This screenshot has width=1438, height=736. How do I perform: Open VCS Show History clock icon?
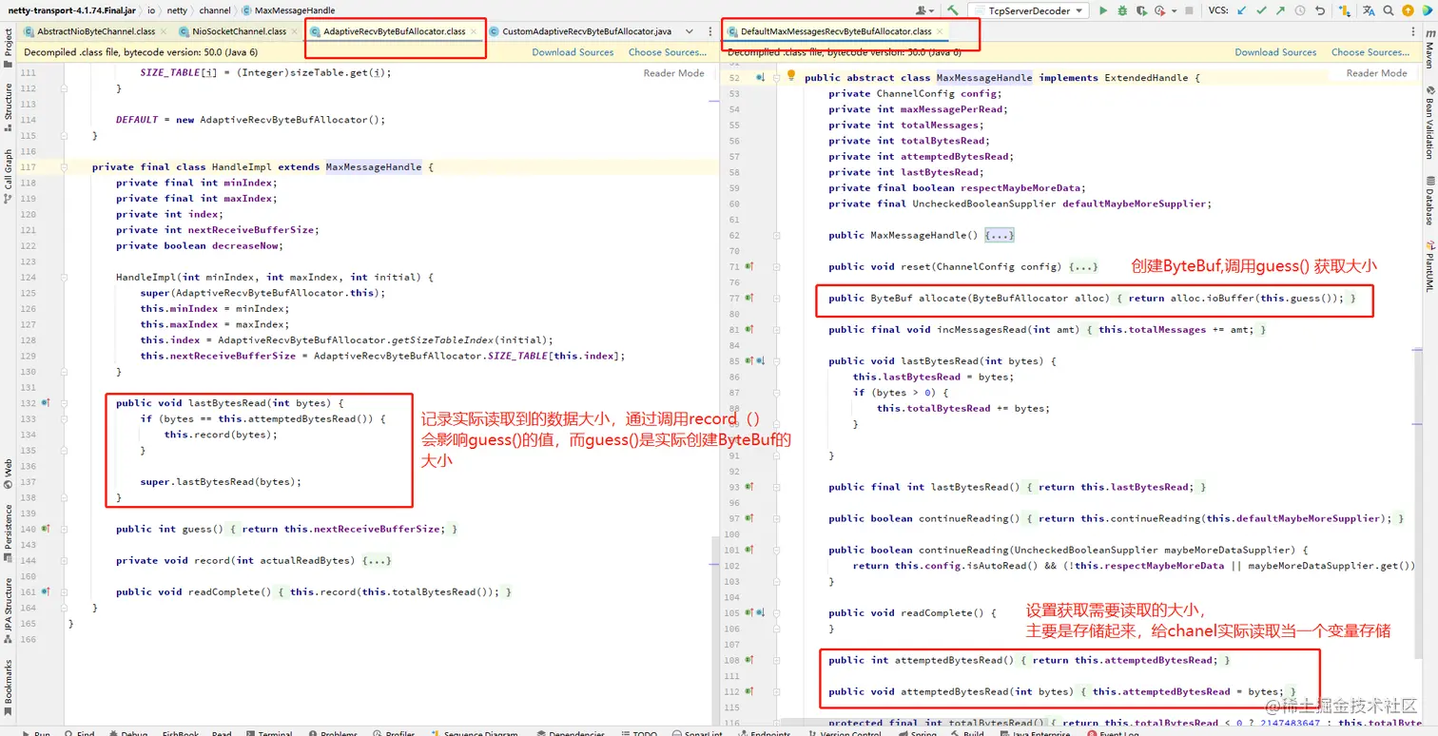click(1300, 10)
